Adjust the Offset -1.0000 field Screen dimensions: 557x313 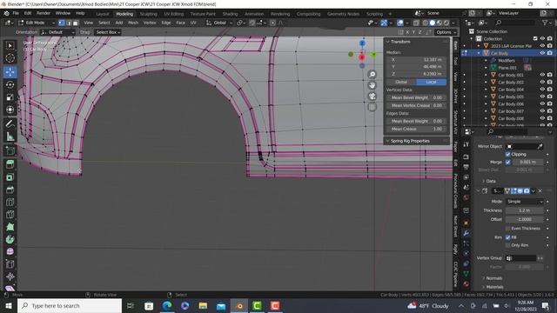[x=524, y=219]
